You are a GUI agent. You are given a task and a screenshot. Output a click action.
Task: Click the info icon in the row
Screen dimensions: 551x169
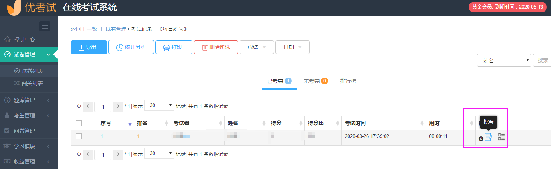click(481, 139)
